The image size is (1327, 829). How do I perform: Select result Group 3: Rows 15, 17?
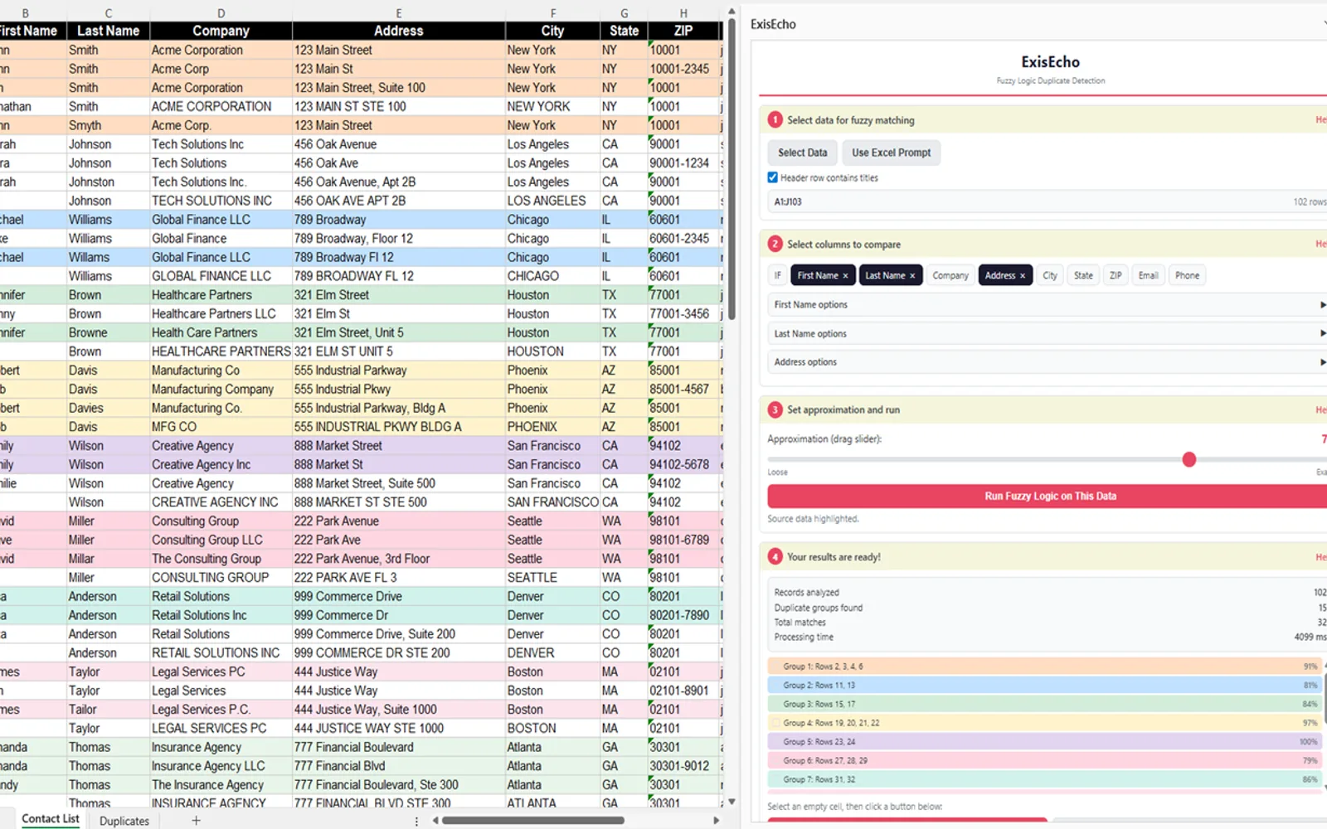tap(1043, 705)
